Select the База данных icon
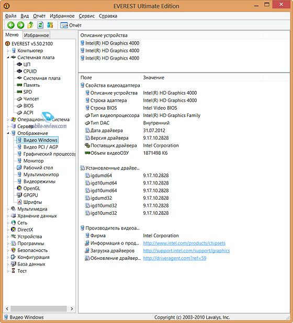This screenshot has width=293, height=323. [14, 264]
